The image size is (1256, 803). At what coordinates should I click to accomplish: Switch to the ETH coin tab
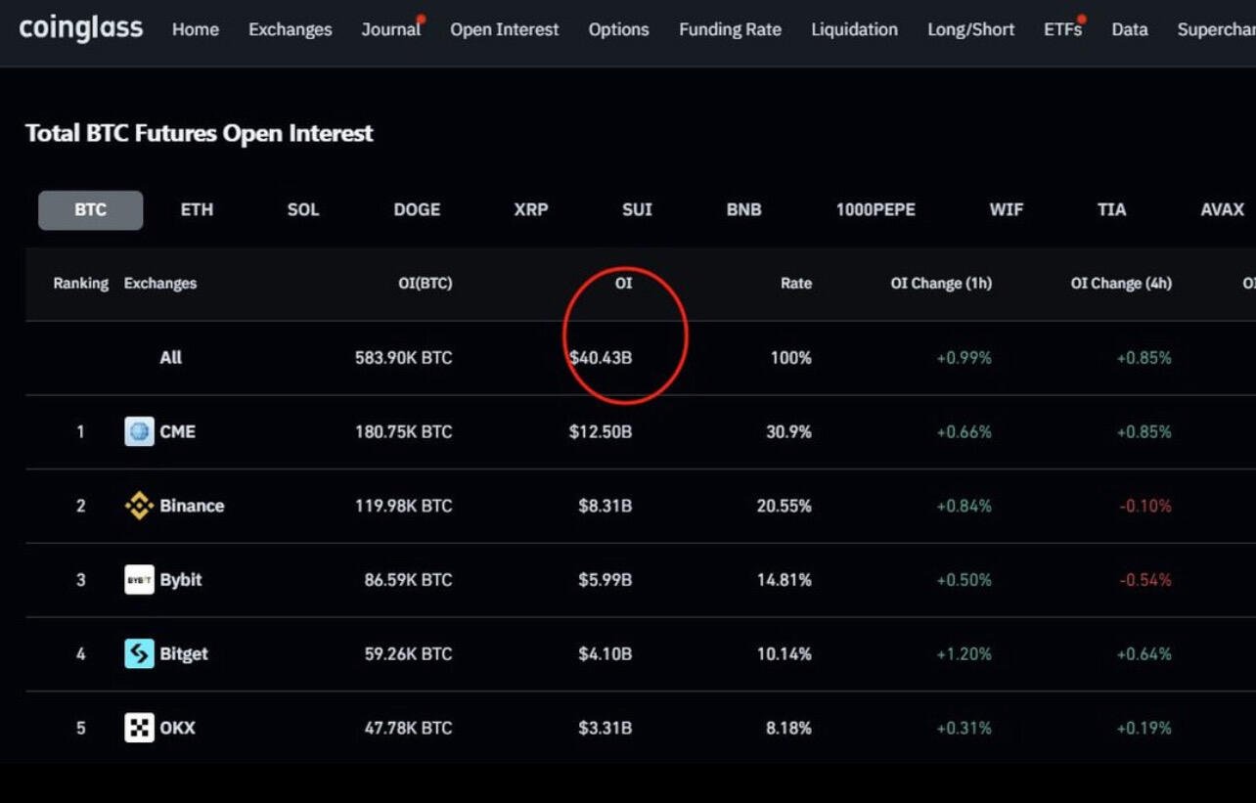coord(197,209)
